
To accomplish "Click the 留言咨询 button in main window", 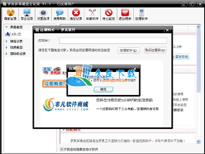I will (x=181, y=57).
